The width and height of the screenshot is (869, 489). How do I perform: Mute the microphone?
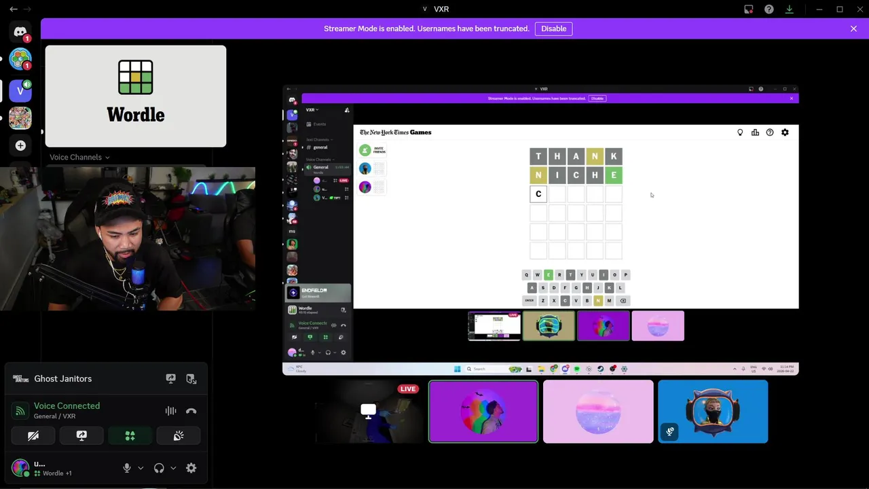[126, 468]
